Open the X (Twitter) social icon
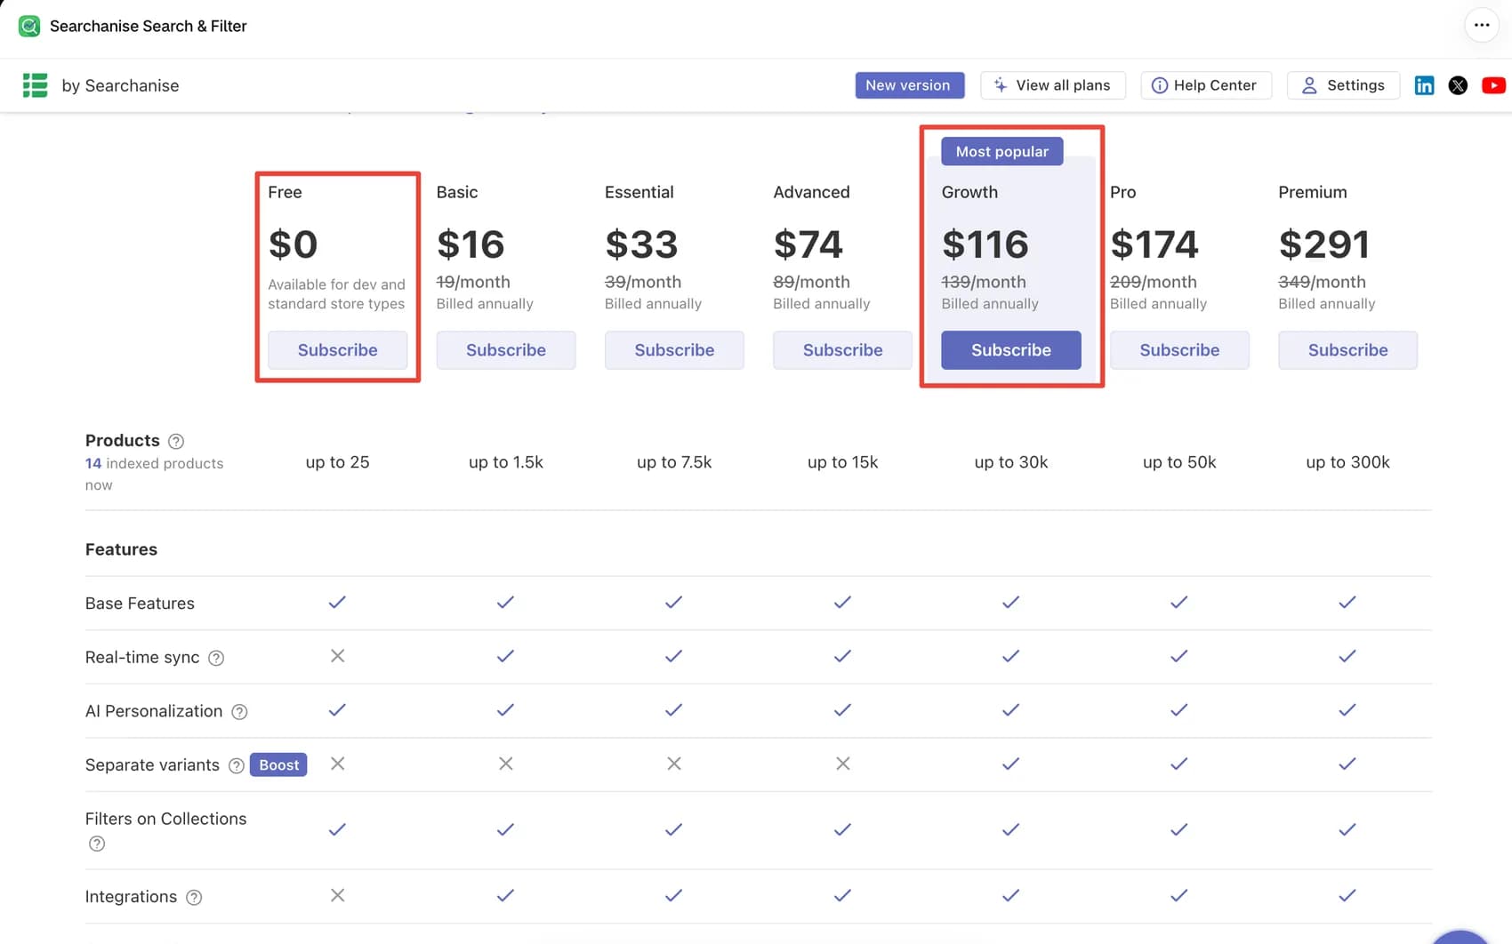The height and width of the screenshot is (944, 1512). [1458, 85]
